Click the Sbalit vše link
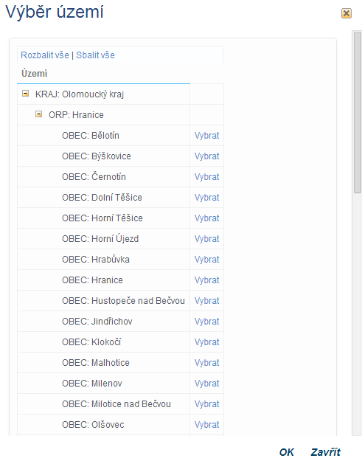This screenshot has width=362, height=461. 96,55
